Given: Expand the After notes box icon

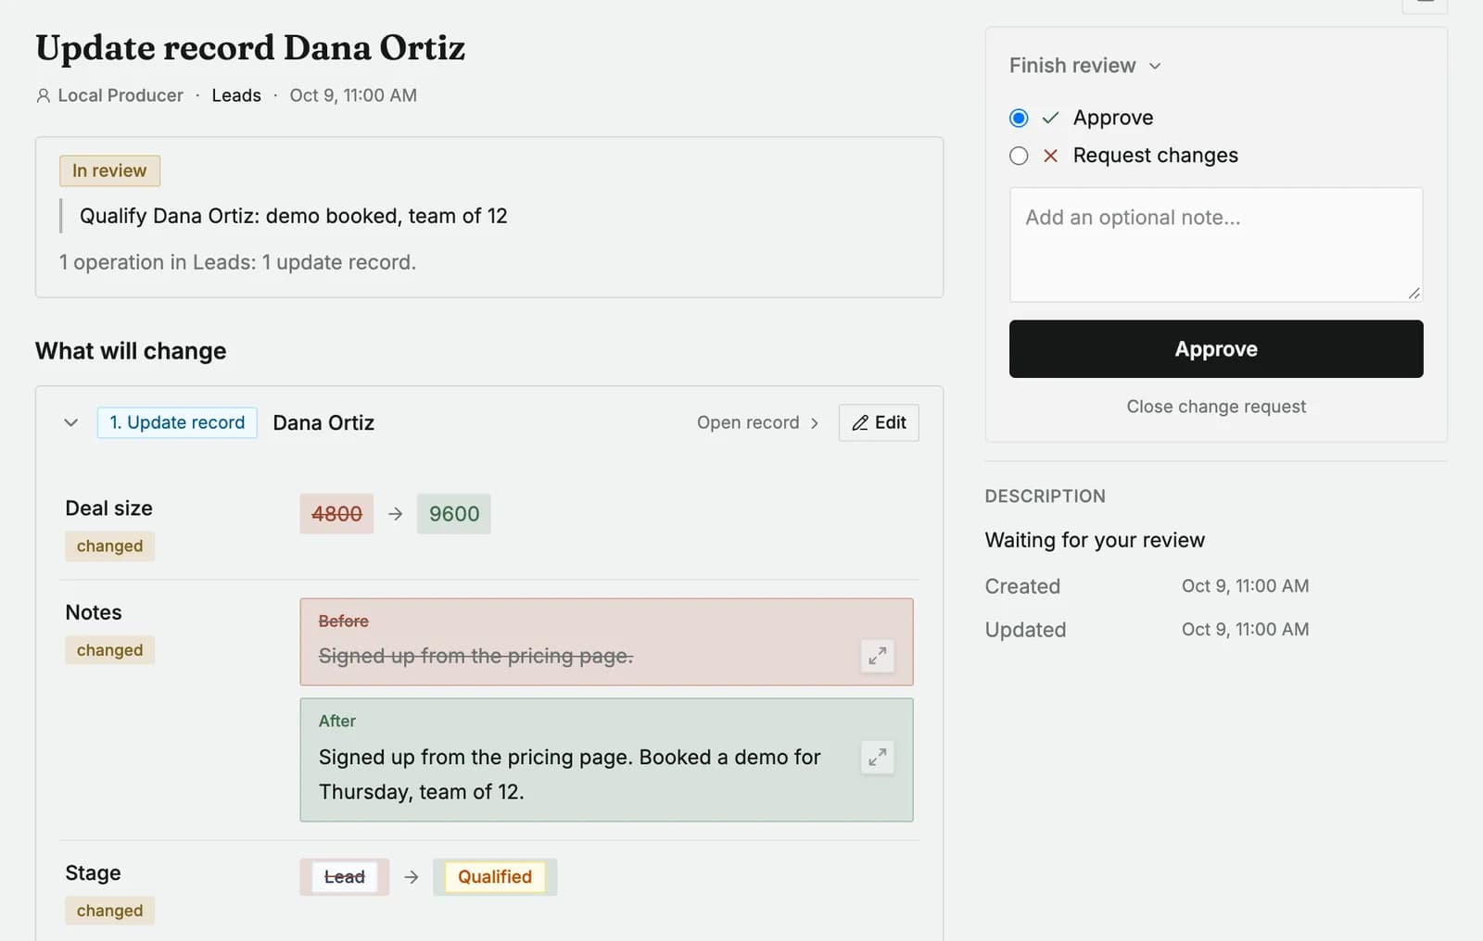Looking at the screenshot, I should pyautogui.click(x=877, y=758).
